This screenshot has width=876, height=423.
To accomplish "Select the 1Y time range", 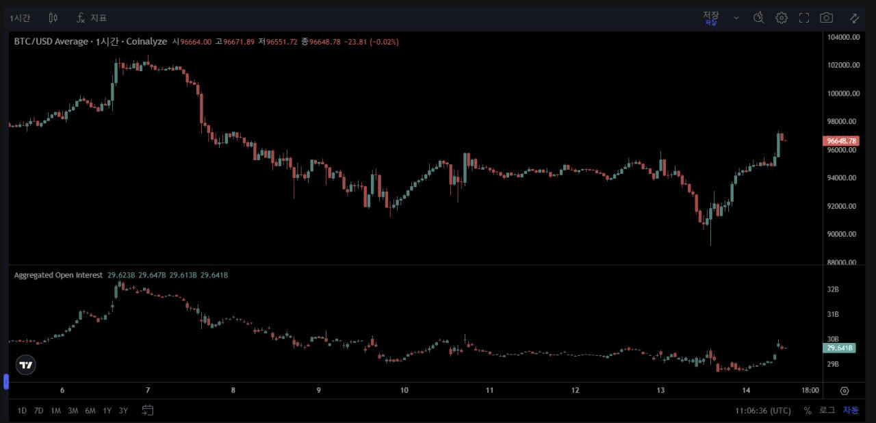I will 107,410.
